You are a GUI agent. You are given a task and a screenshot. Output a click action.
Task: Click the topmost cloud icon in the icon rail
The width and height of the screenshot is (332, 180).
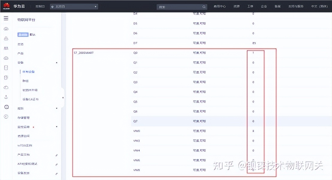tap(6, 29)
